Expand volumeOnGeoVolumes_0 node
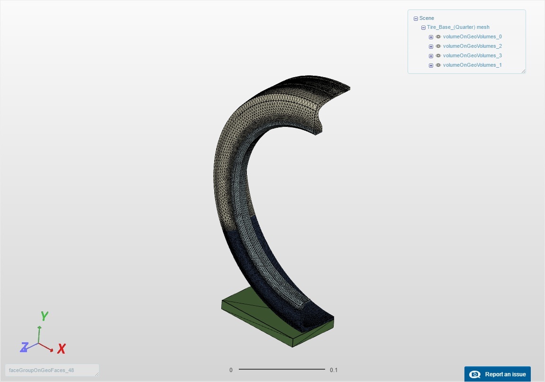The height and width of the screenshot is (382, 545). pyautogui.click(x=431, y=37)
